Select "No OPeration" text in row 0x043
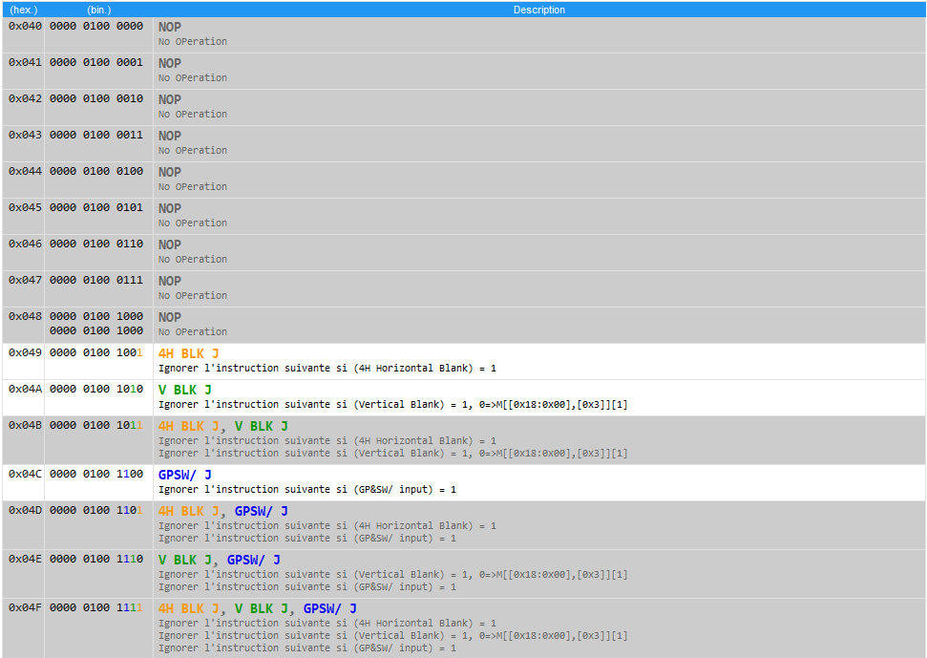Image resolution: width=927 pixels, height=658 pixels. [193, 151]
